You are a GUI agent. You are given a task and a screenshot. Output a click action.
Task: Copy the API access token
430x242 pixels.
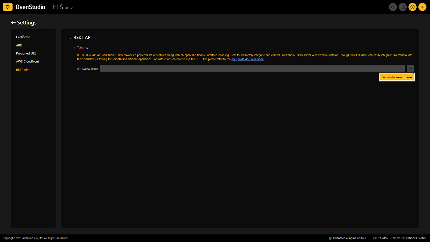pyautogui.click(x=410, y=68)
